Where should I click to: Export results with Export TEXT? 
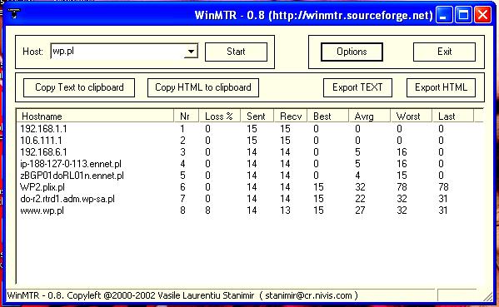point(357,87)
